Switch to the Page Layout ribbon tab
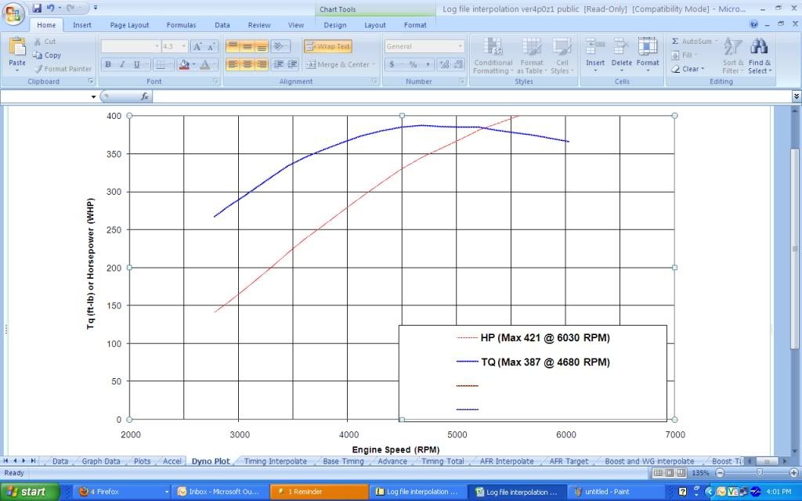Screen dimensions: 802x501 (129, 25)
